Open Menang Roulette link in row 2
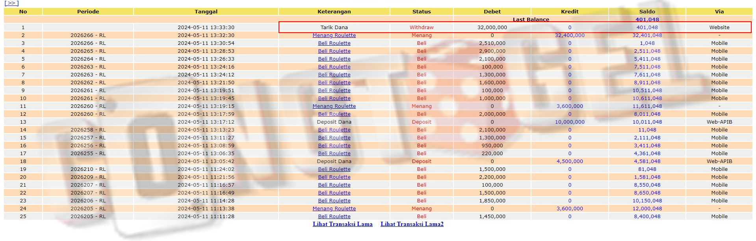 click(x=334, y=35)
